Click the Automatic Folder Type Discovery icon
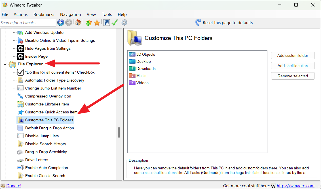This screenshot has height=189, width=321. (20, 80)
